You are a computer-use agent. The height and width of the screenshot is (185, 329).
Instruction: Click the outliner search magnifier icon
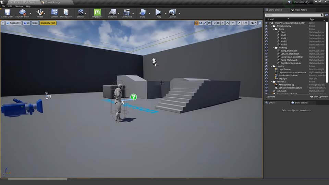tap(322, 15)
